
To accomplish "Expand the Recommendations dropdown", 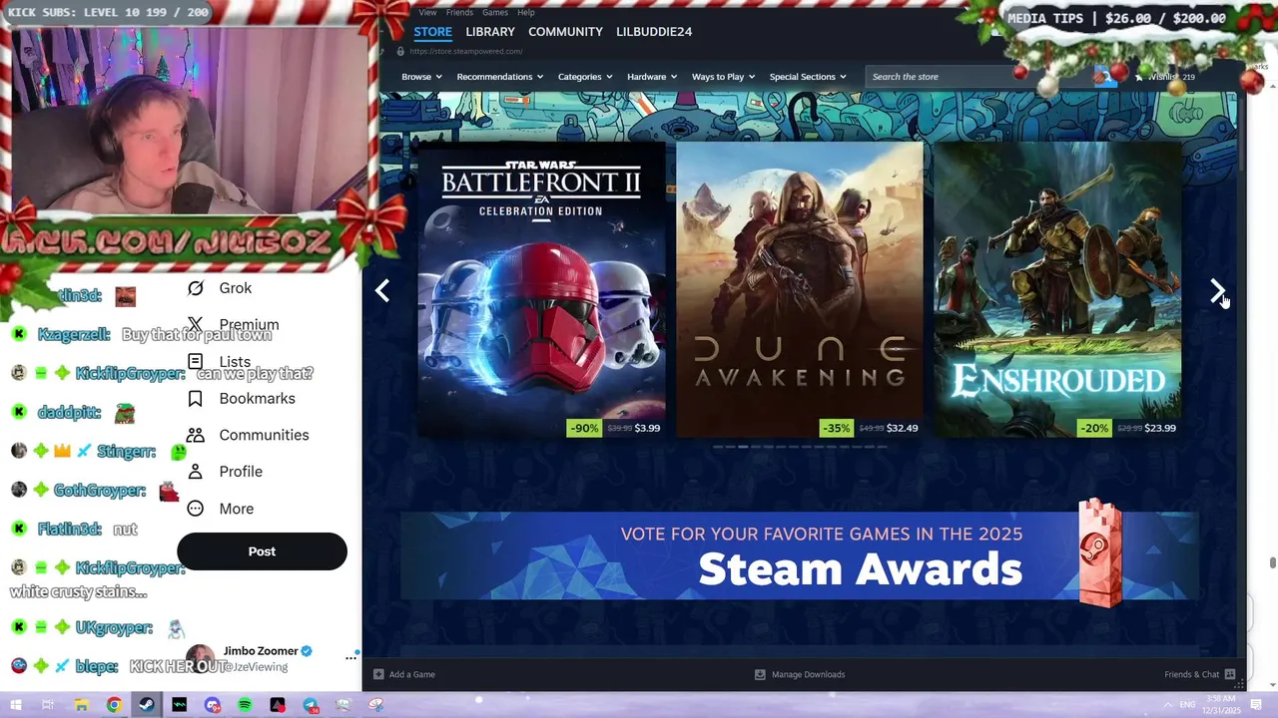I will (x=499, y=77).
